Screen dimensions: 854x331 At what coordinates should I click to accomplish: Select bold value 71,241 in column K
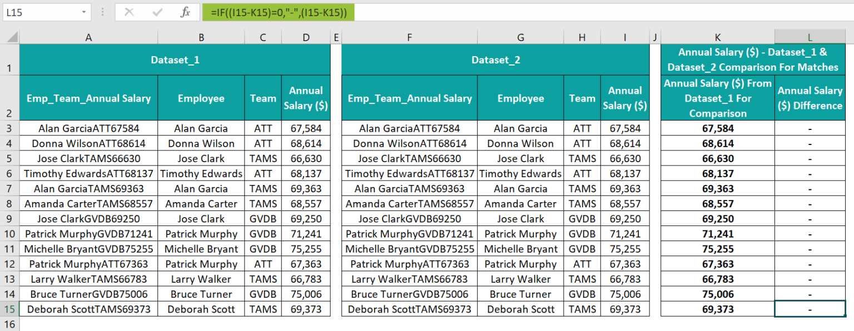(718, 234)
